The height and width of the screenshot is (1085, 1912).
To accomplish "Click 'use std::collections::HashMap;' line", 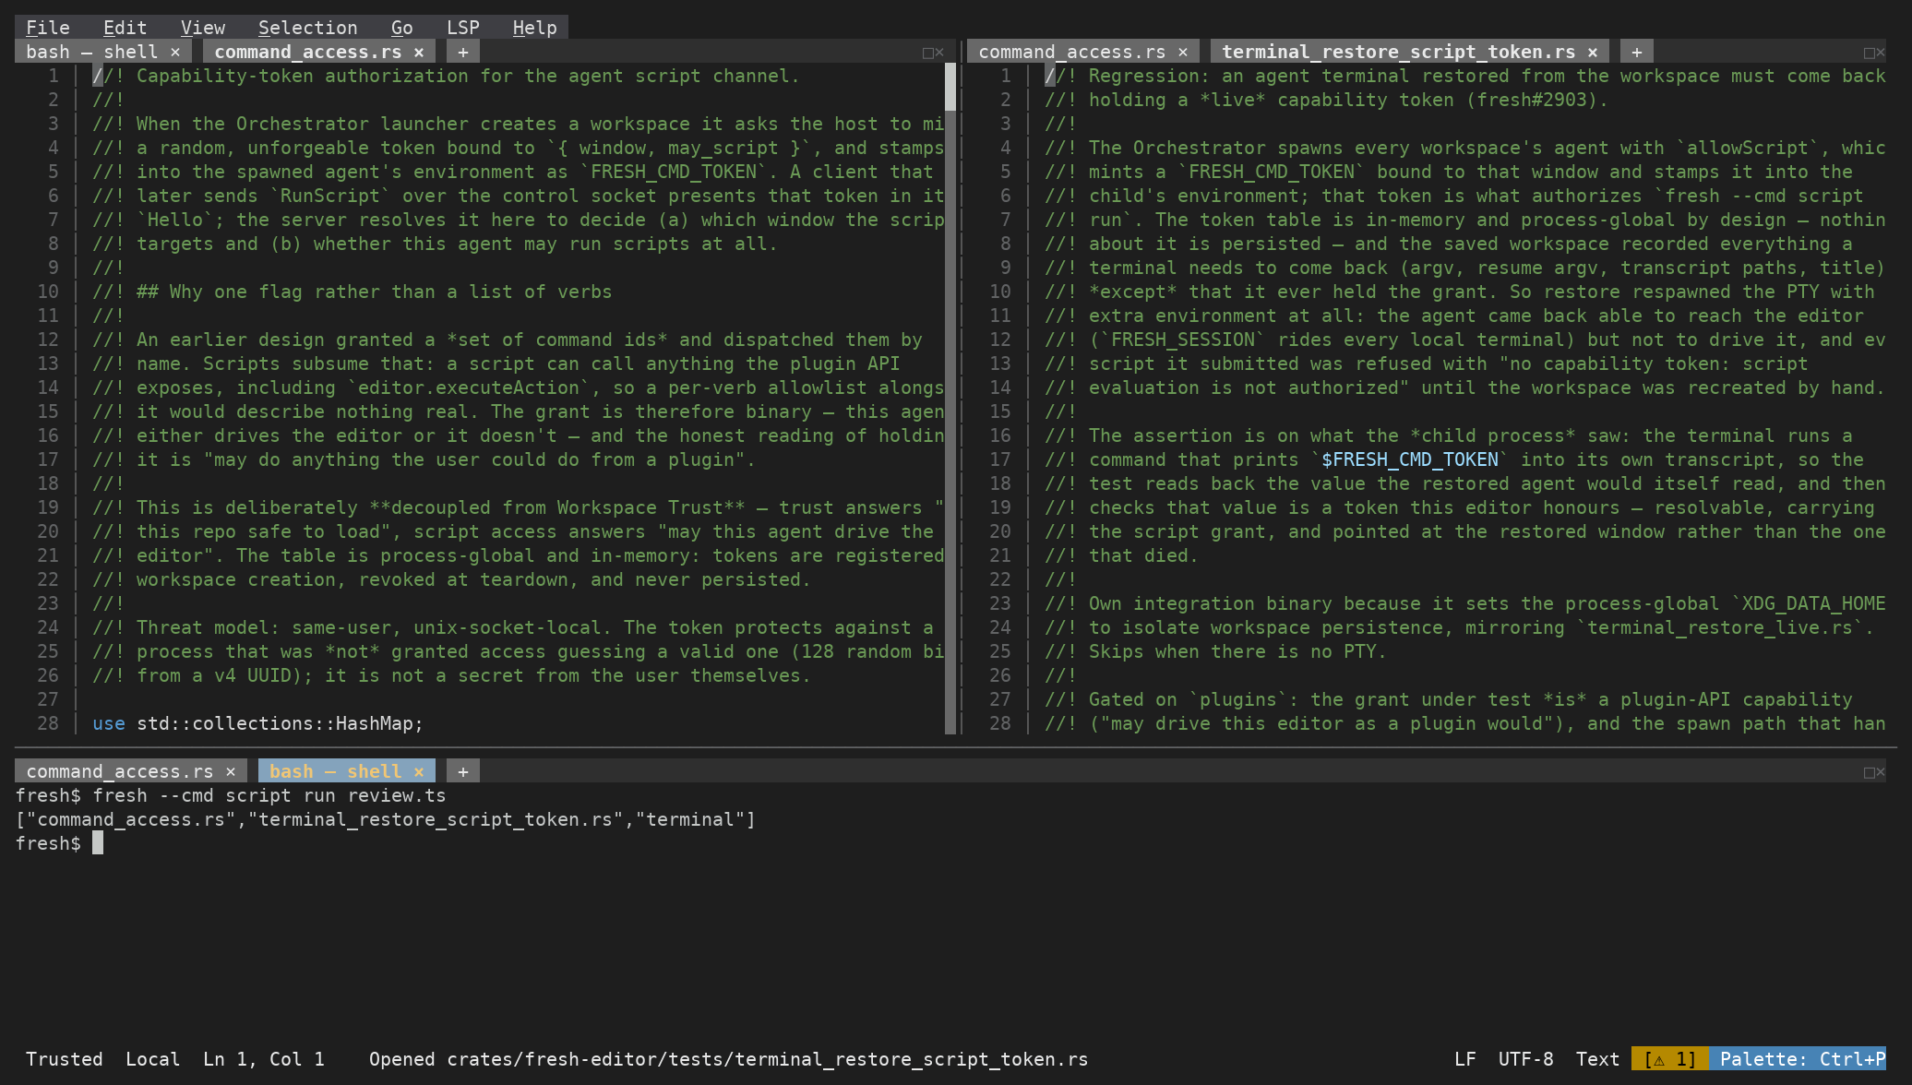I will [257, 723].
